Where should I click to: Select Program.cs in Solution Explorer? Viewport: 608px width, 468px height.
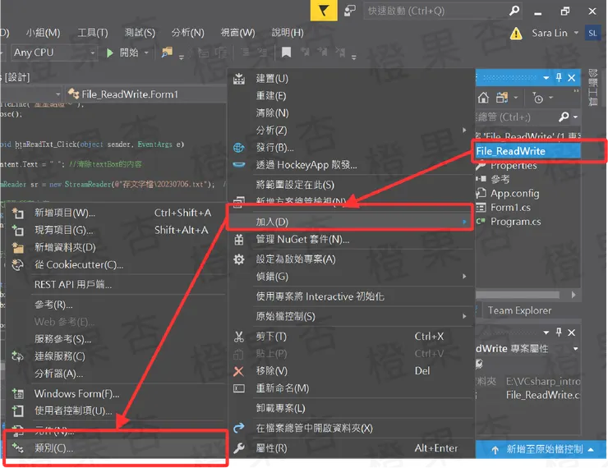pos(516,222)
